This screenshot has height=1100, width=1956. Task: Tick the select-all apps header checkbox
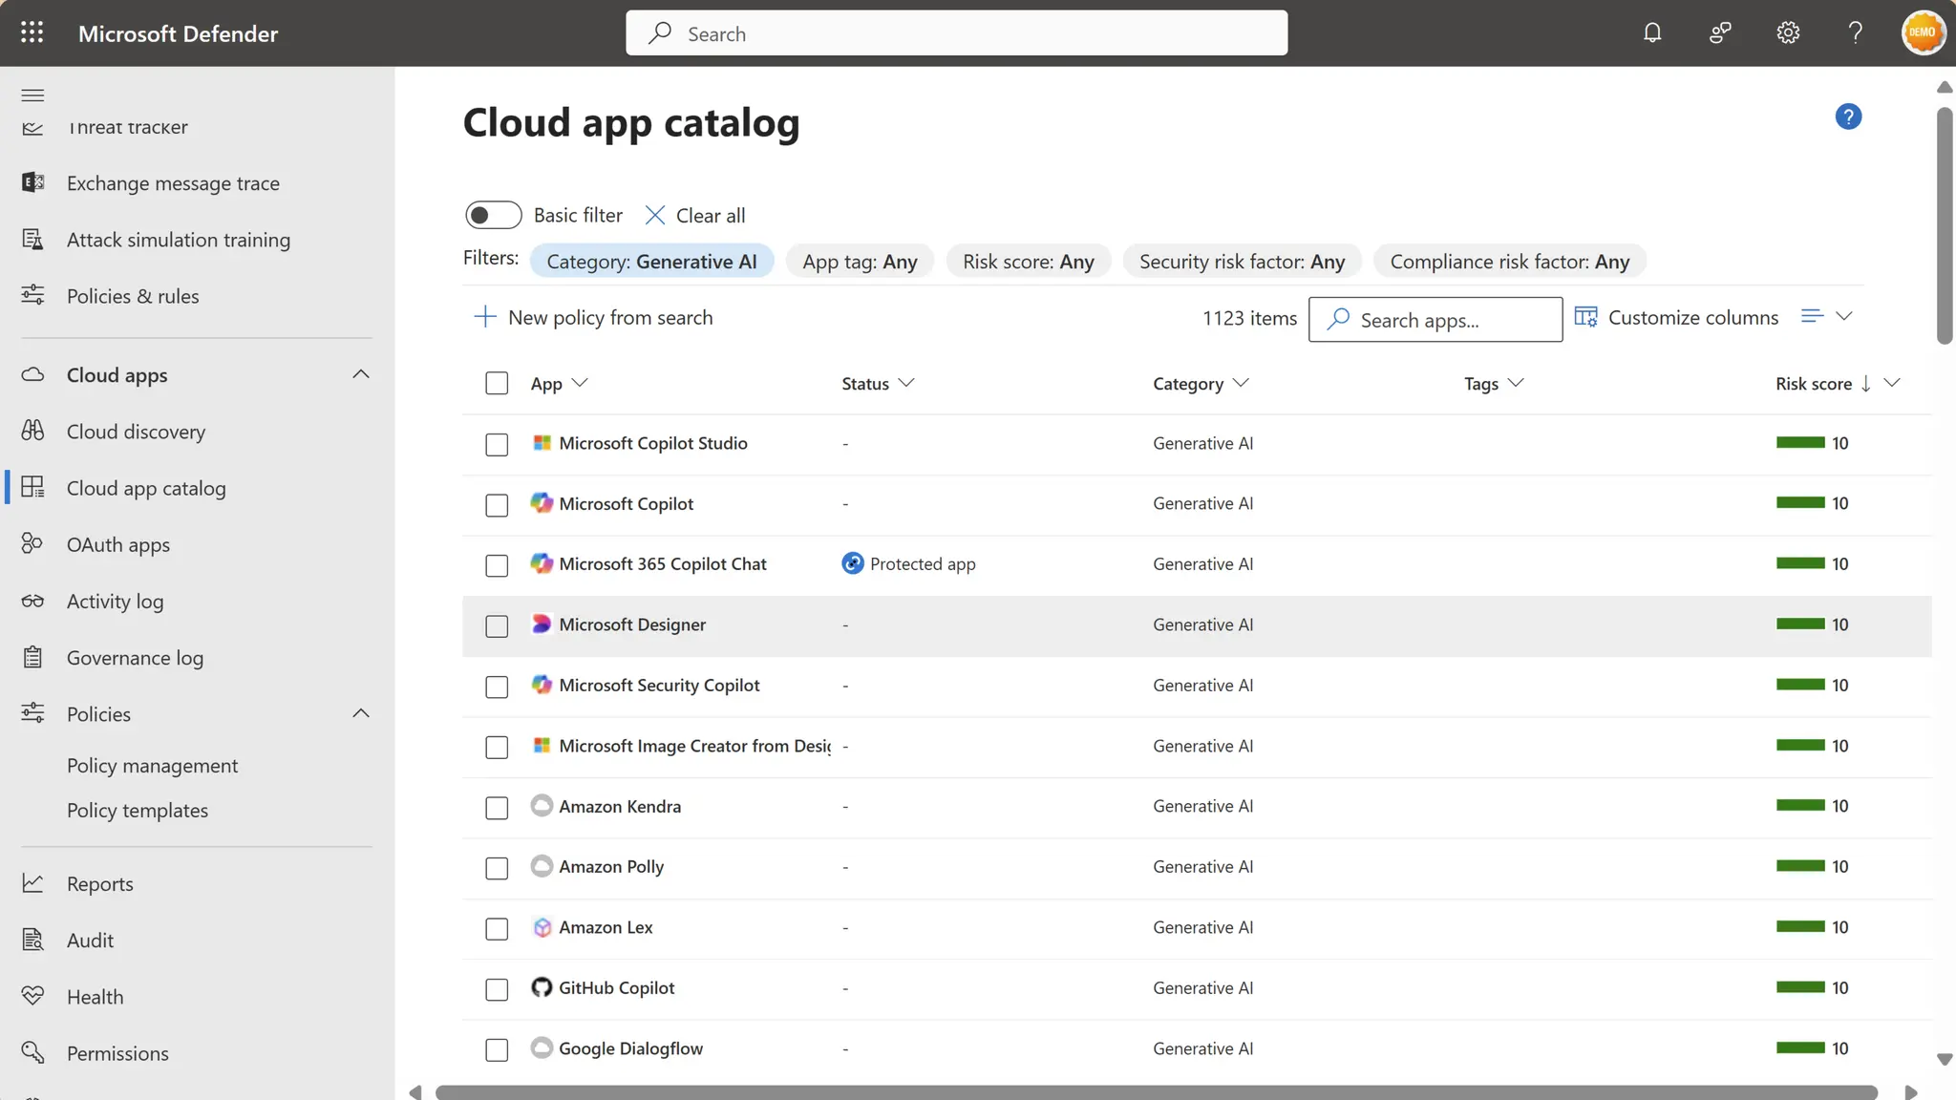[x=497, y=383]
